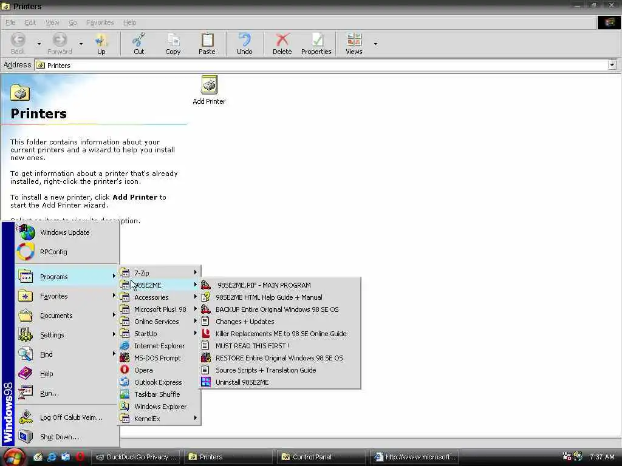The width and height of the screenshot is (622, 466).
Task: Open the Help menu in menu bar
Action: coord(129,22)
